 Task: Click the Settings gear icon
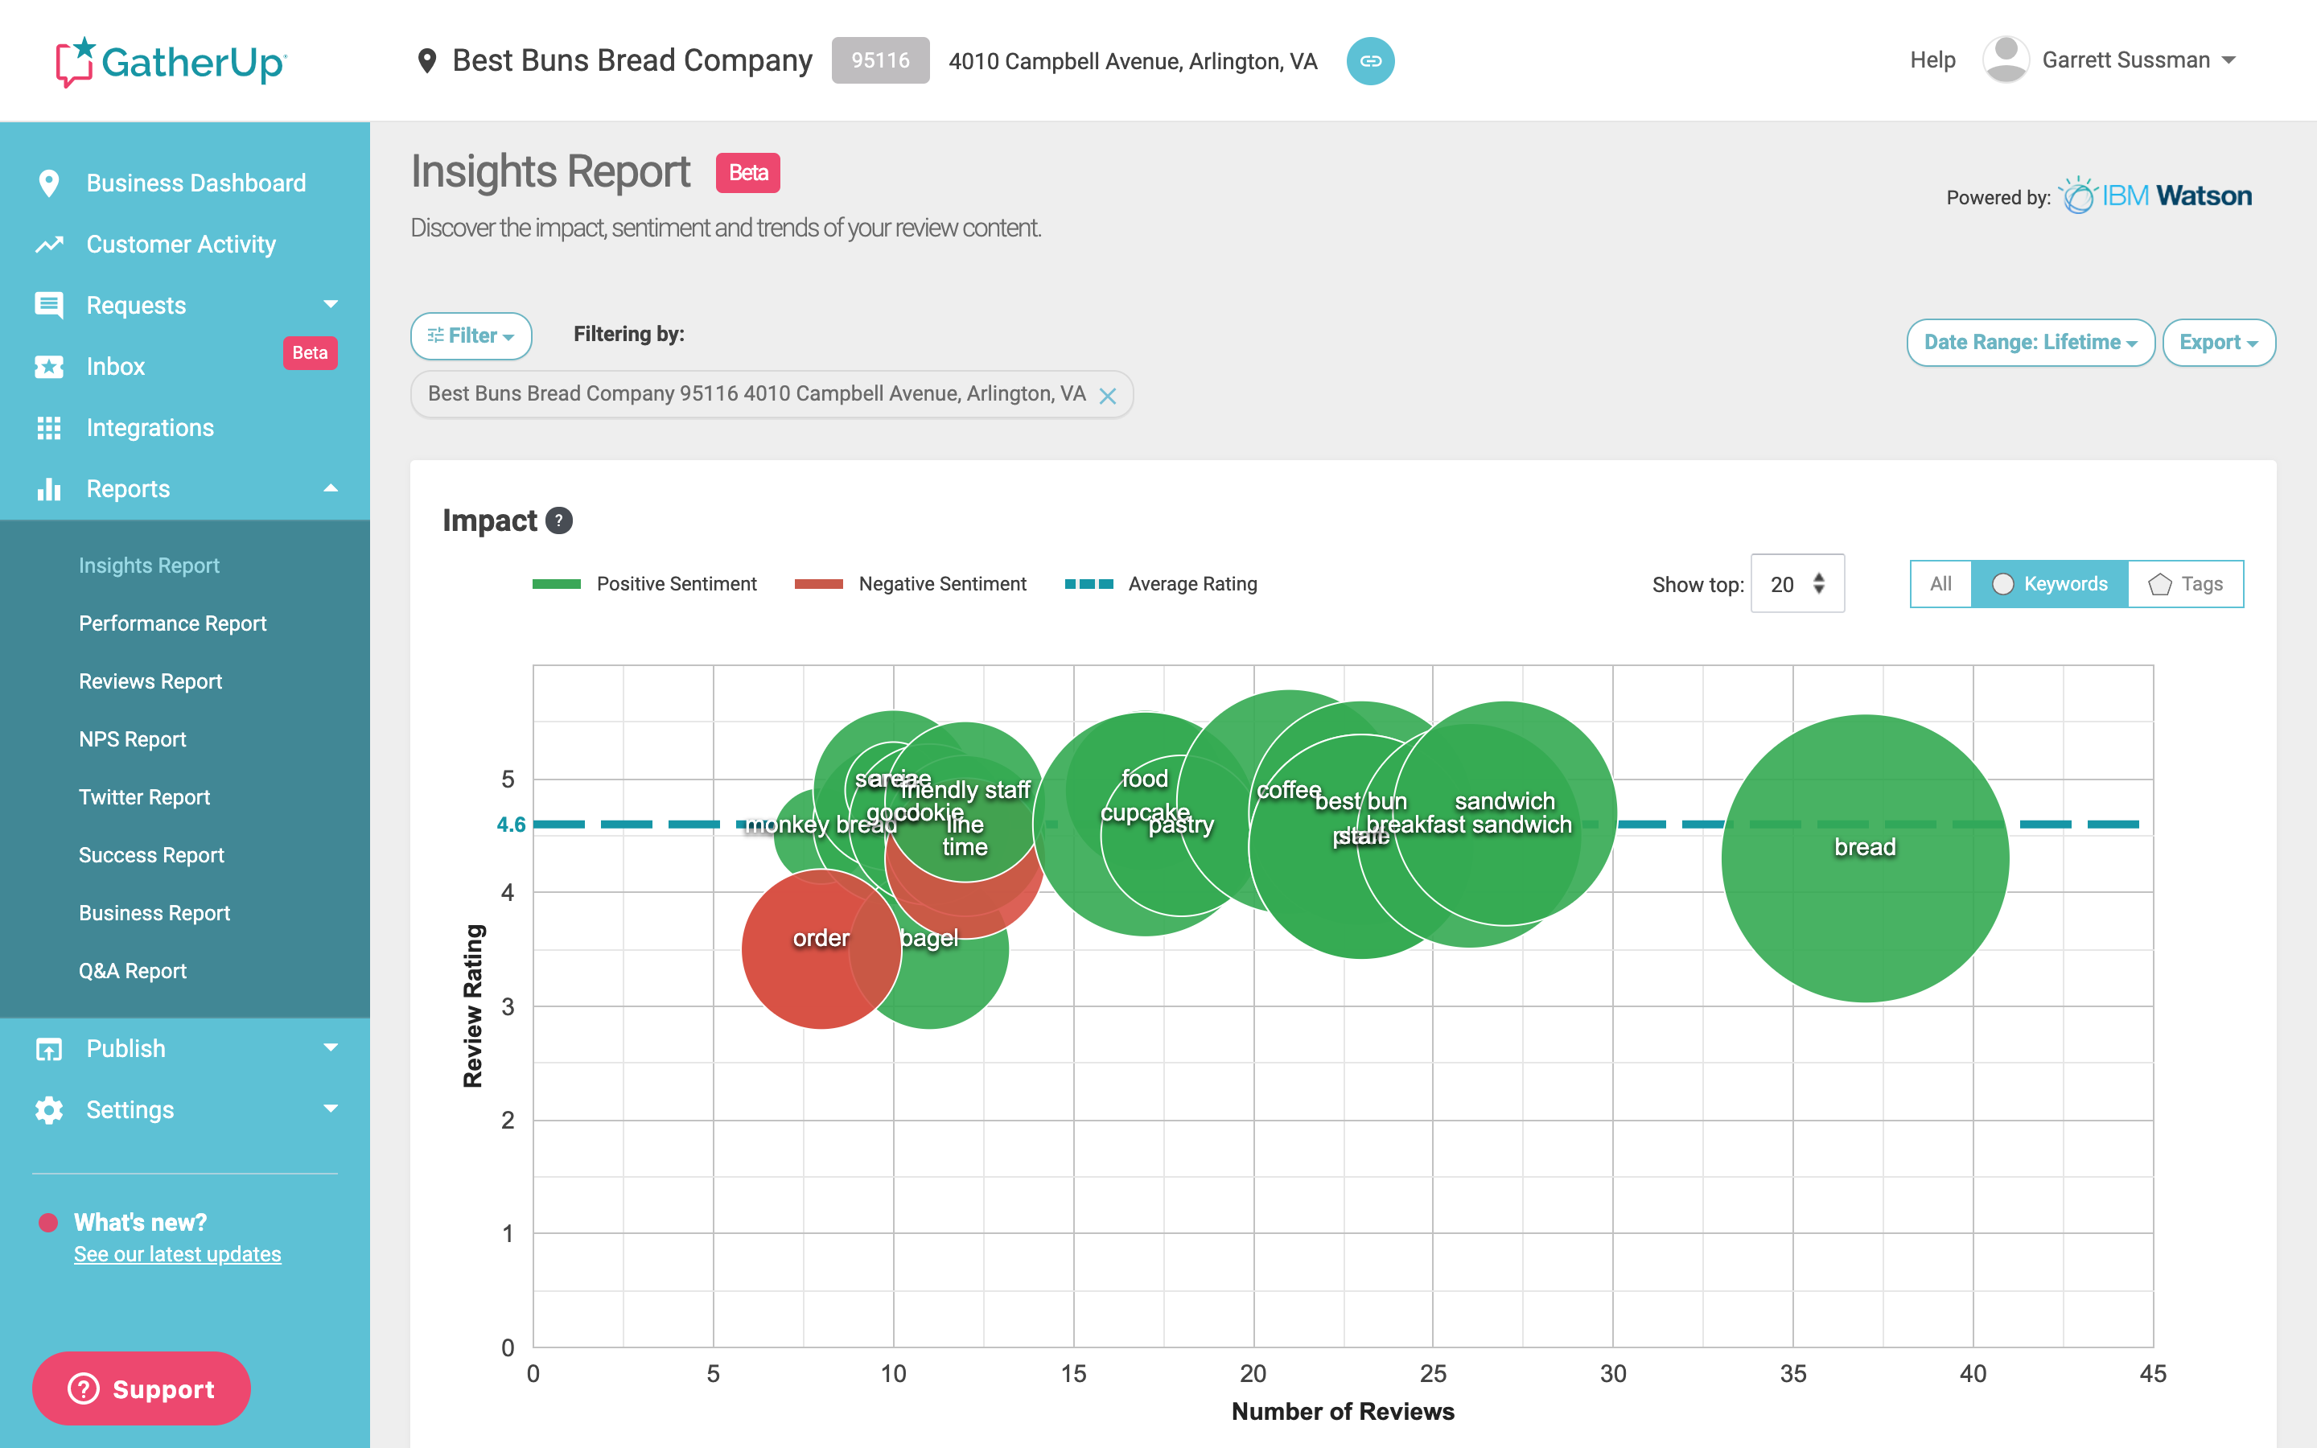pyautogui.click(x=49, y=1110)
